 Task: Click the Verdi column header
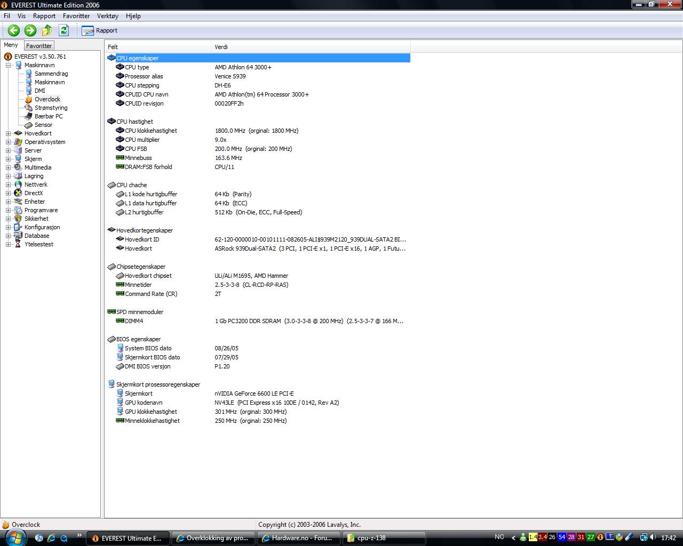(311, 47)
